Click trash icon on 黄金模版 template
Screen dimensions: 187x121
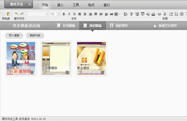103,72
